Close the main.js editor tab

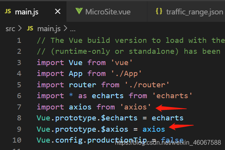[58, 11]
